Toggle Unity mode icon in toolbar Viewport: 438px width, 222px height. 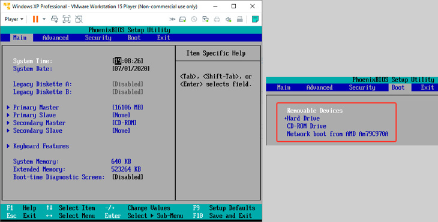tap(79, 19)
